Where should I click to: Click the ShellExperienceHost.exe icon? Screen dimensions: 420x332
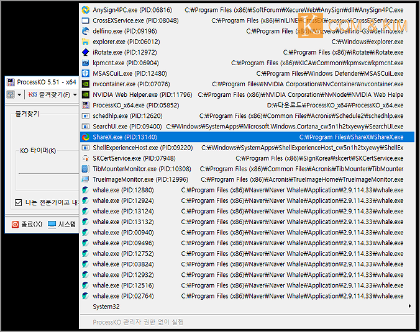click(x=86, y=148)
